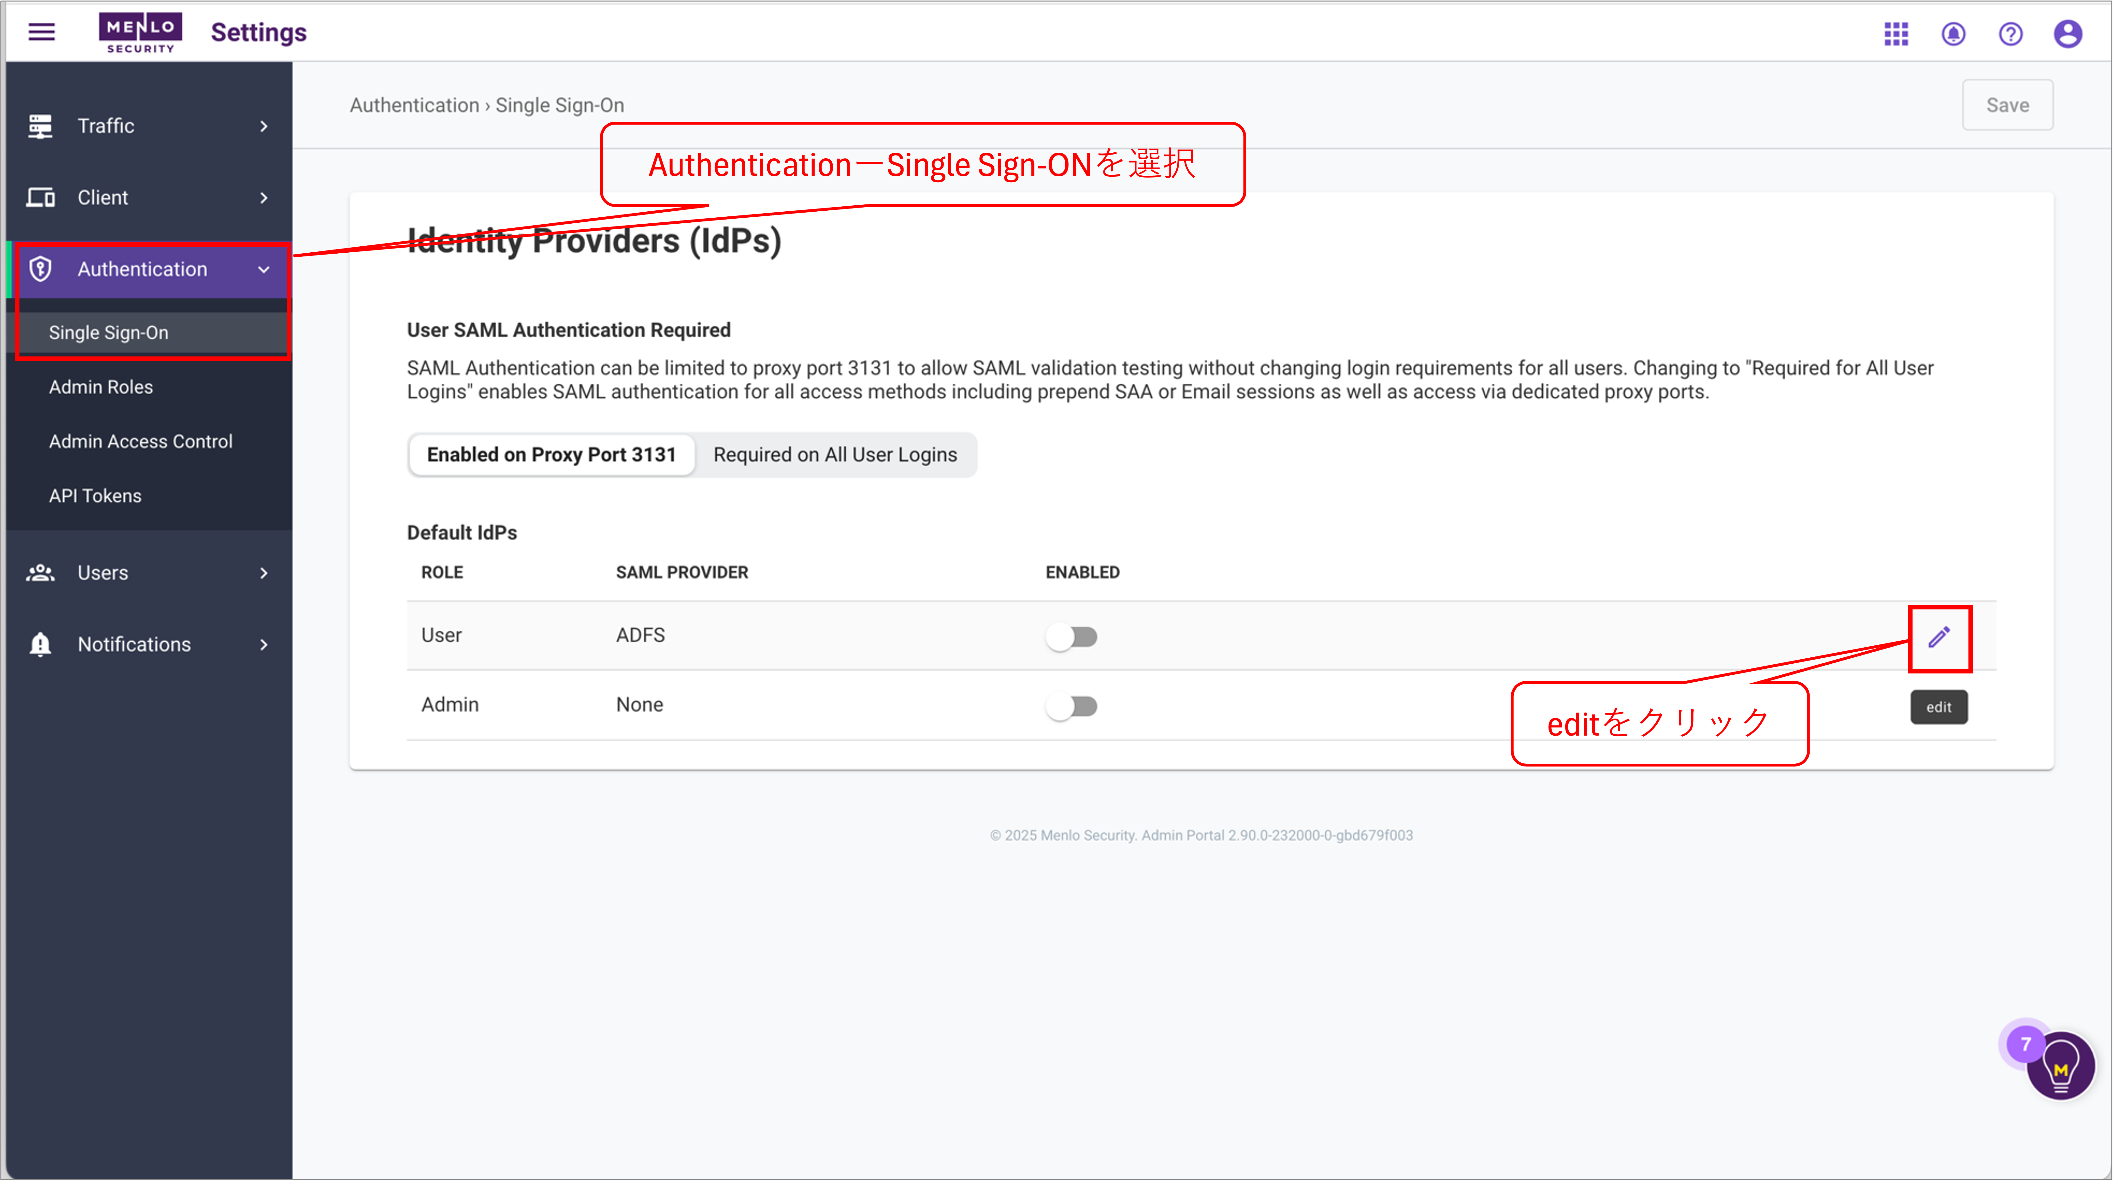This screenshot has height=1181, width=2113.
Task: Click the Menlo Security copyright footer text
Action: [x=1201, y=836]
